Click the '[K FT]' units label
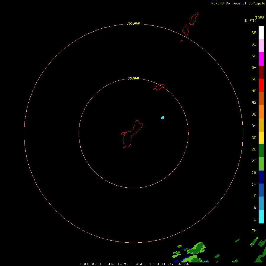Screen dimensions: 266x266 click(250, 20)
